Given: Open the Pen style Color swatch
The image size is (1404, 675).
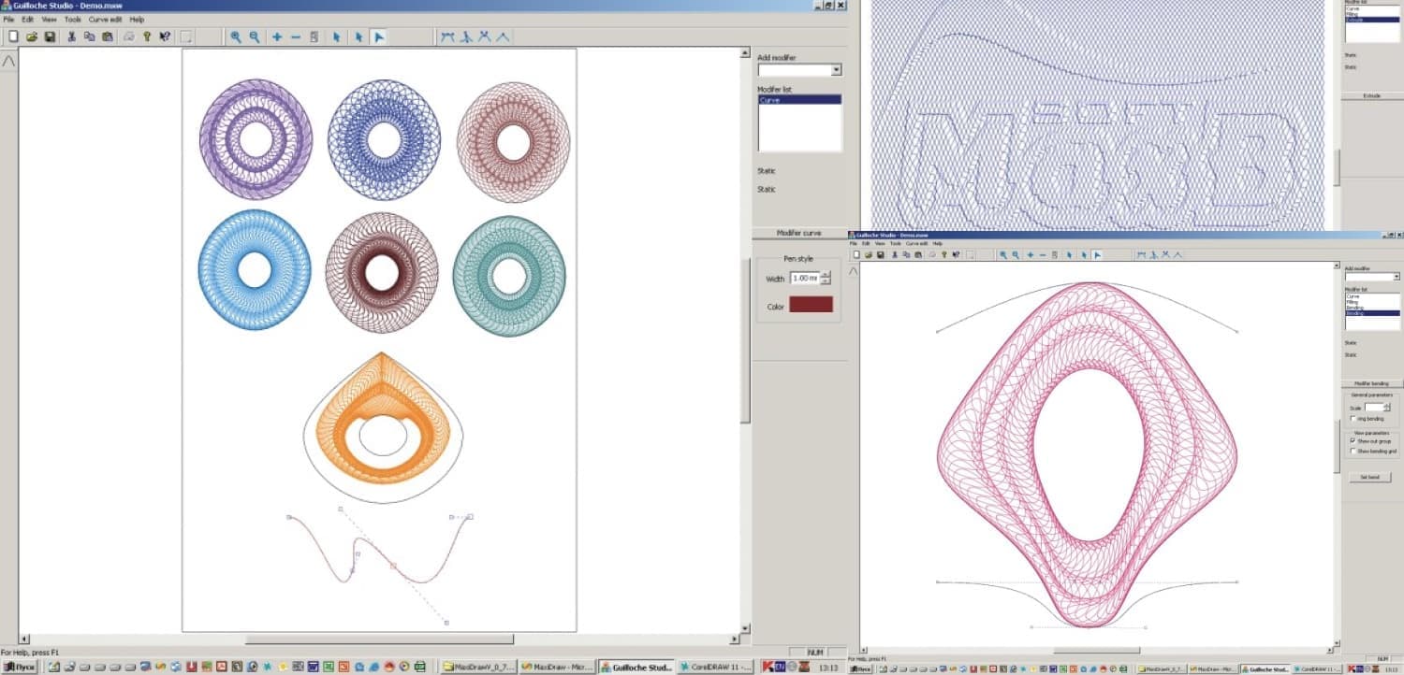Looking at the screenshot, I should (811, 304).
